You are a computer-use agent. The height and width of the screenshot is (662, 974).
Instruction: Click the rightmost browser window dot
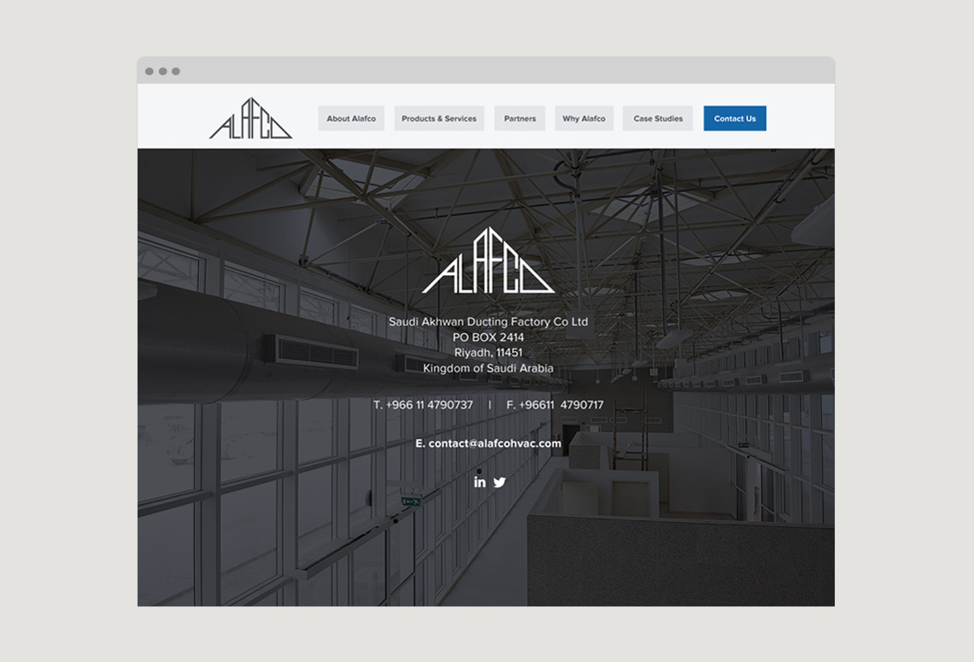click(x=176, y=72)
